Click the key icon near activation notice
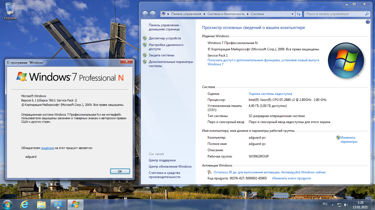The width and height of the screenshot is (375, 210). tap(210, 172)
